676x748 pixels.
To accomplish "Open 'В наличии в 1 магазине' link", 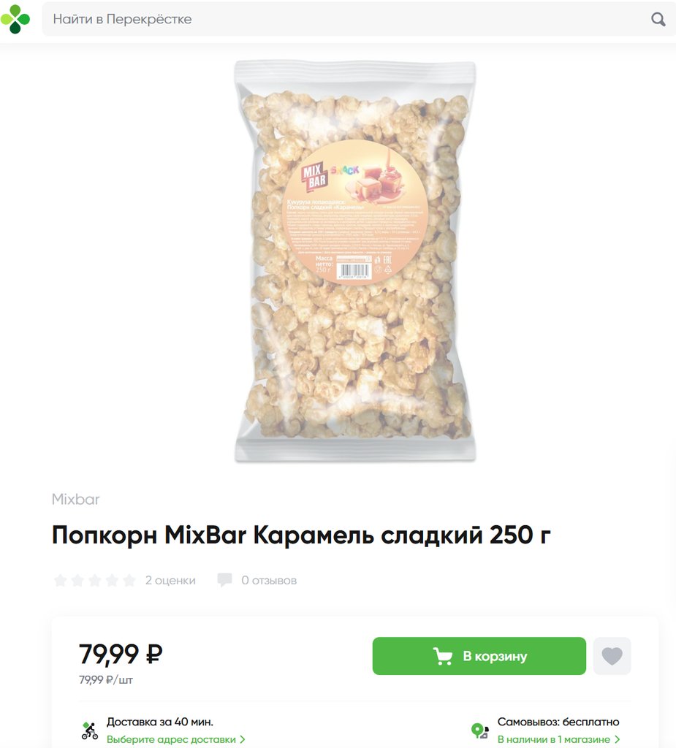I will pyautogui.click(x=554, y=739).
